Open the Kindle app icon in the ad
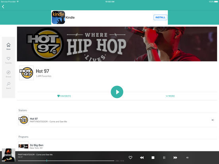Viewport: 219px width, 164px height. coord(58,17)
